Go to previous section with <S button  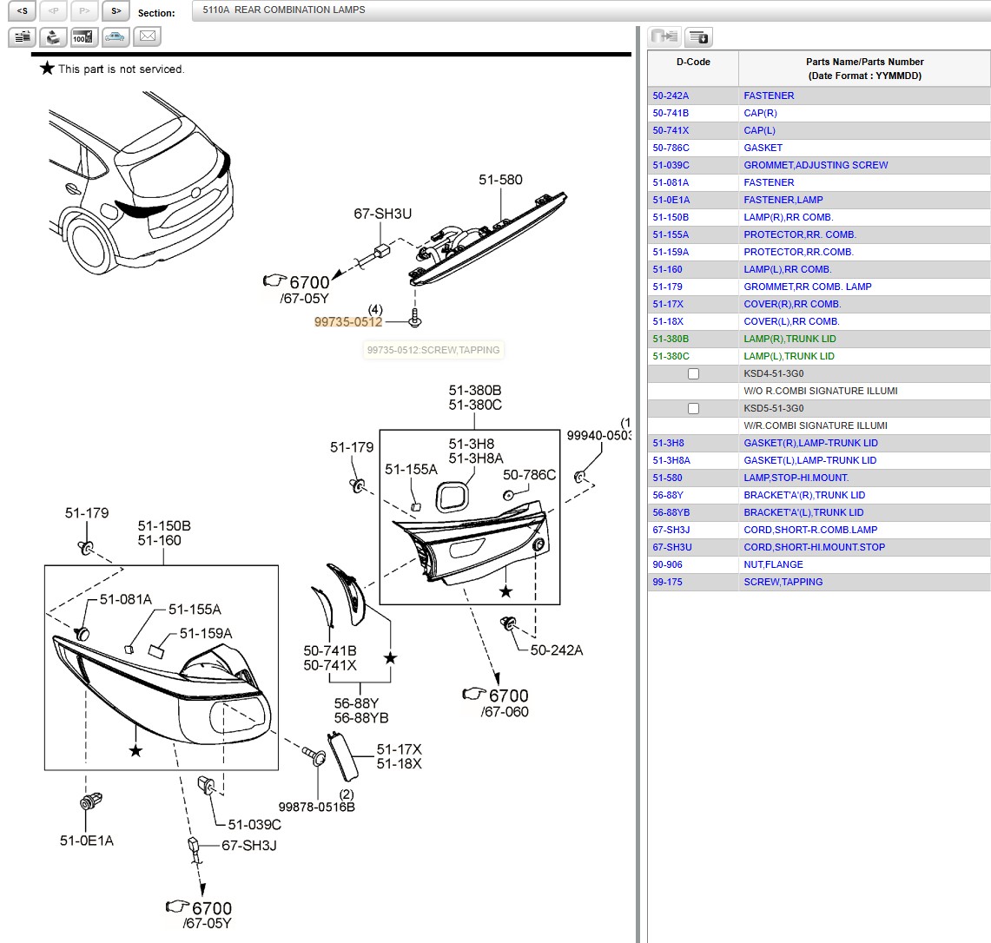22,11
